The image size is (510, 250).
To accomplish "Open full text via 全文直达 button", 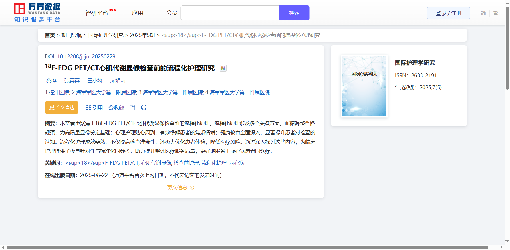I will click(x=61, y=107).
